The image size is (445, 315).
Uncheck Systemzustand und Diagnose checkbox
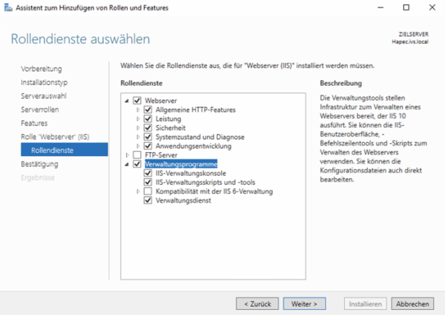coord(148,137)
